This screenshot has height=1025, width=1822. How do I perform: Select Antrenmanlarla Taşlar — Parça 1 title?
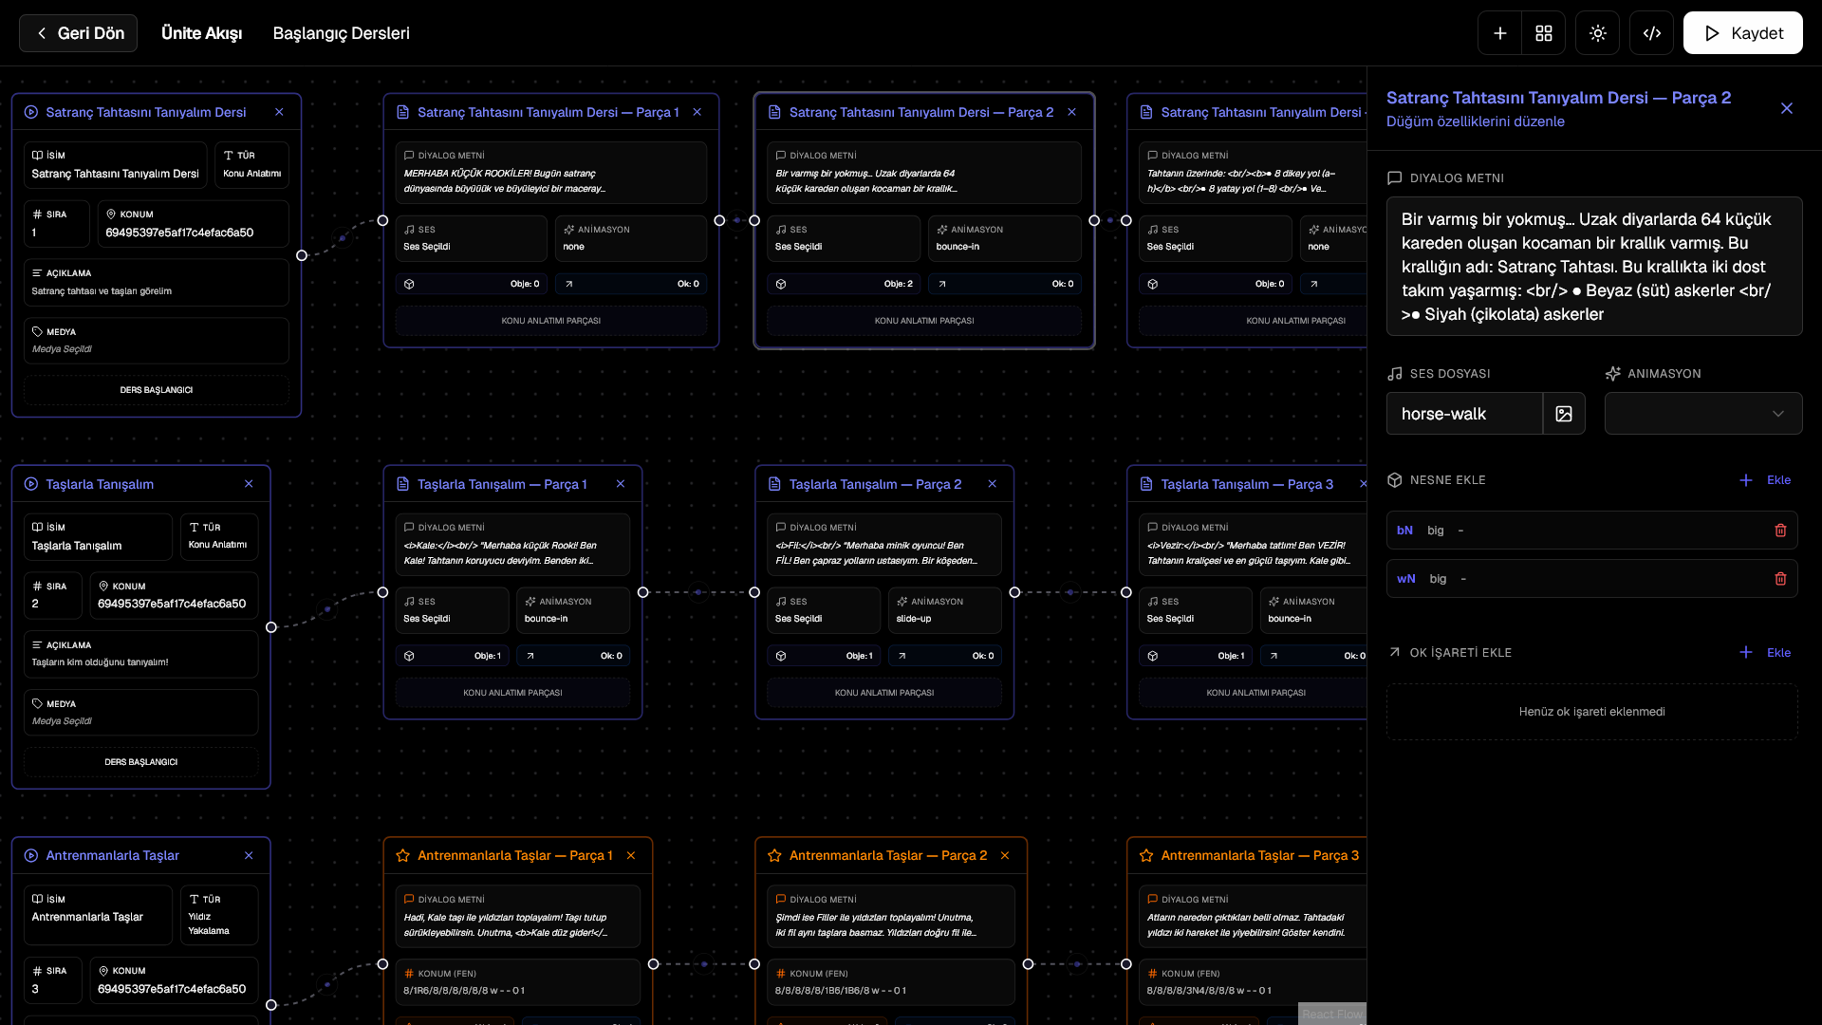pos(515,856)
